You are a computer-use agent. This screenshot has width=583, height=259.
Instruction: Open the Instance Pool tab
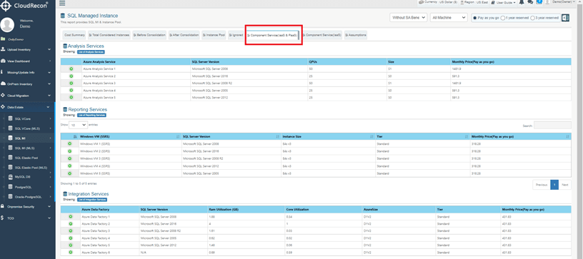[214, 35]
